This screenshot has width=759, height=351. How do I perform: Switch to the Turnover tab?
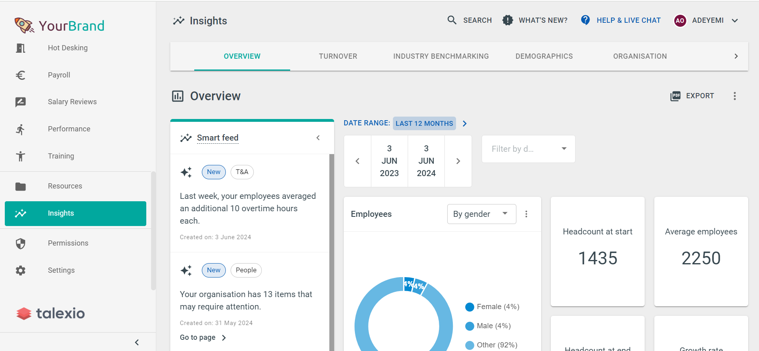point(338,56)
